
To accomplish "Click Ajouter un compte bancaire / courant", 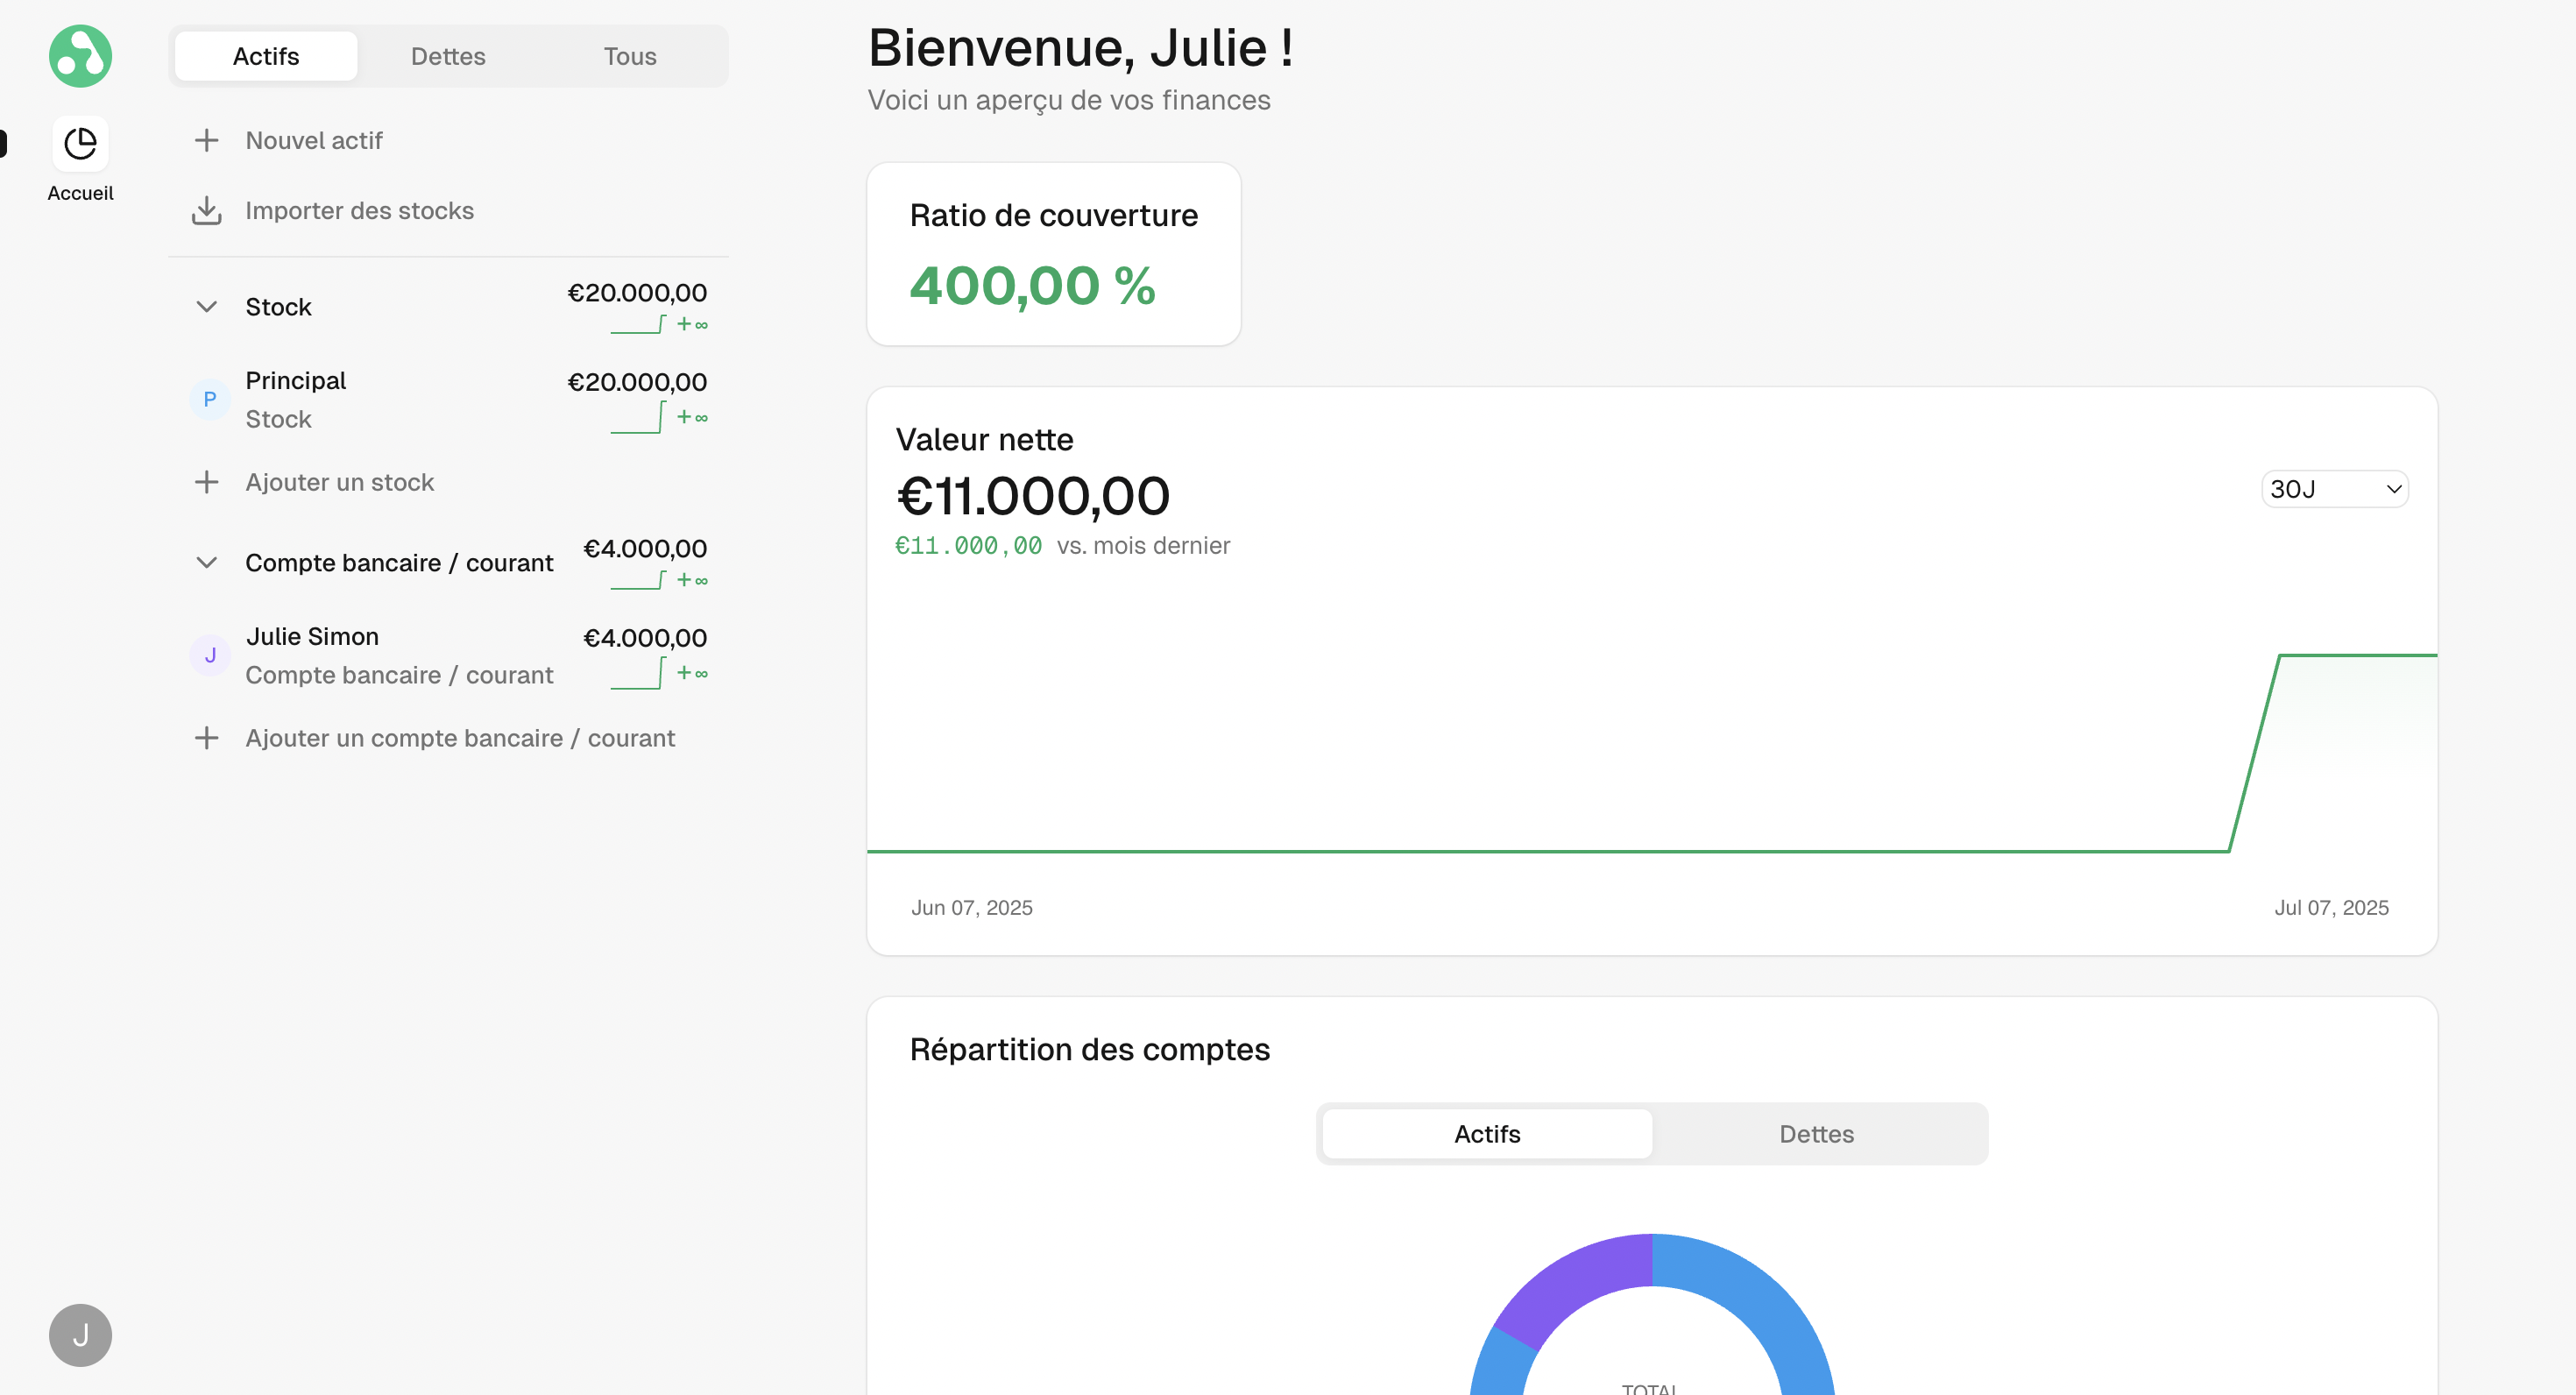I will (448, 738).
